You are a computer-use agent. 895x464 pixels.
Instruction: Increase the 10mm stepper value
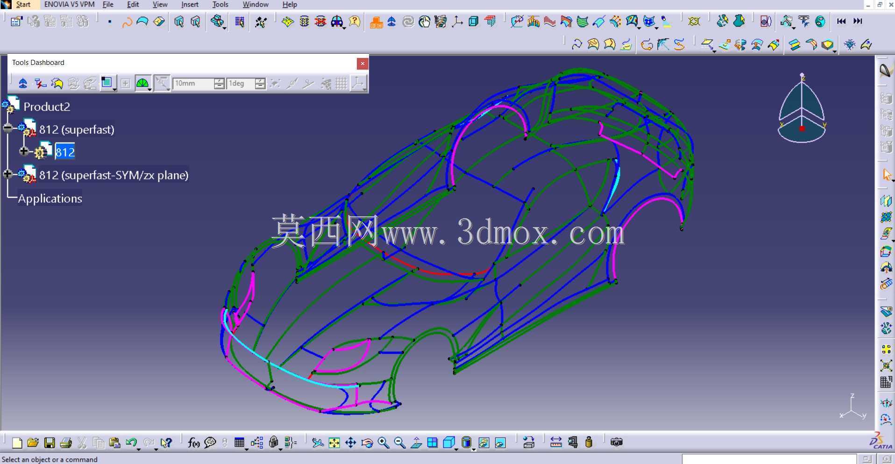click(x=219, y=81)
